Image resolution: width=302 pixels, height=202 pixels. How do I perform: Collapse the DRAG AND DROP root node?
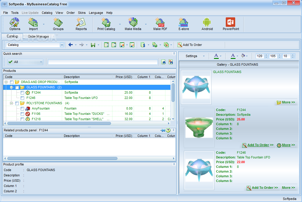(x=6, y=82)
